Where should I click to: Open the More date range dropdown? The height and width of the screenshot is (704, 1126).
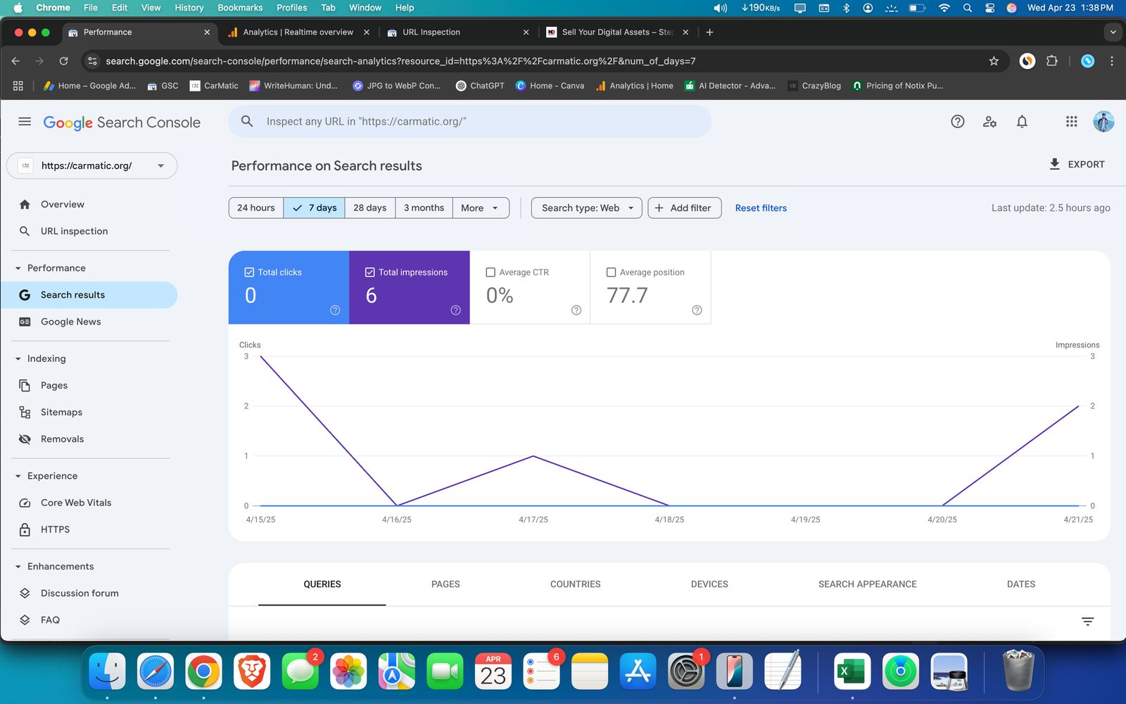click(x=481, y=208)
